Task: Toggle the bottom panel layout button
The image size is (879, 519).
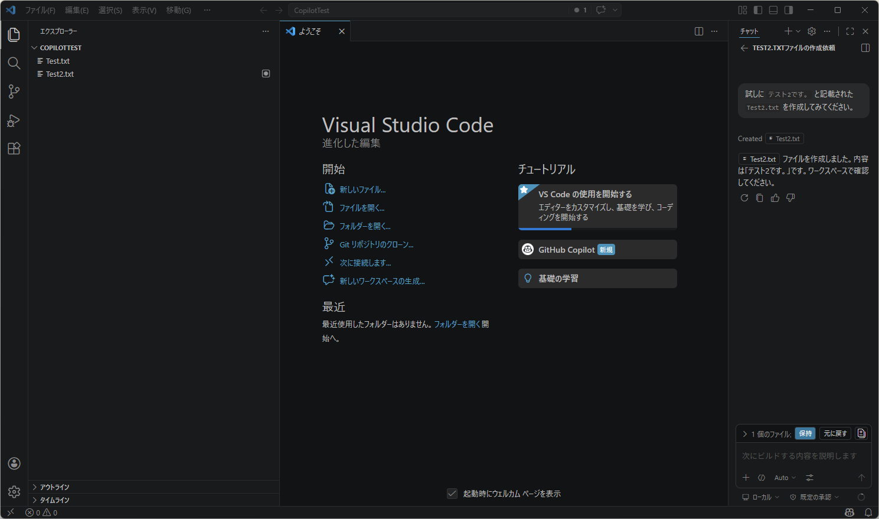Action: (x=773, y=10)
